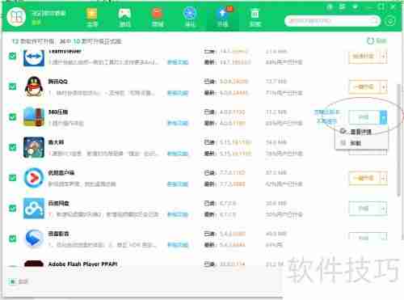Open new features link in TeamViewer row
Image resolution: width=404 pixels, height=300 pixels.
coord(178,62)
